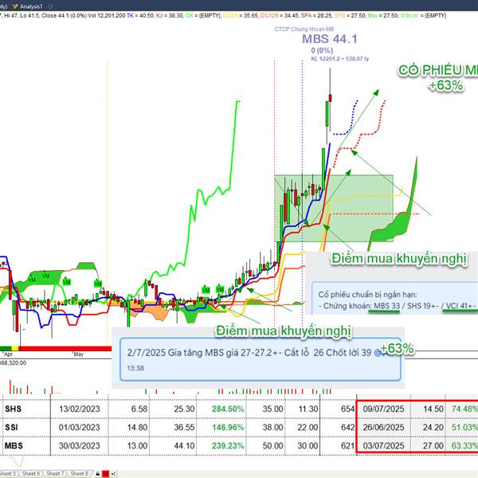Click the 'TK = 40.50' indicator value

tap(140, 16)
